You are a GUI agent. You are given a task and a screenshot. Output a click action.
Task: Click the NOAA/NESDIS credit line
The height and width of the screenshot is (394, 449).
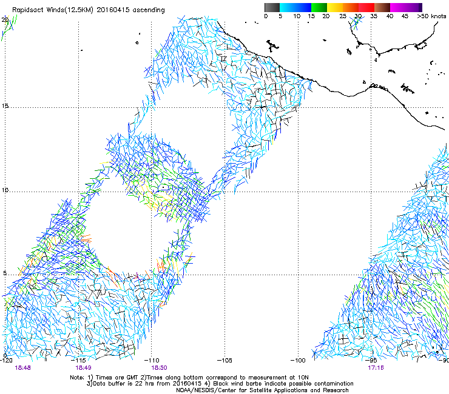262,390
